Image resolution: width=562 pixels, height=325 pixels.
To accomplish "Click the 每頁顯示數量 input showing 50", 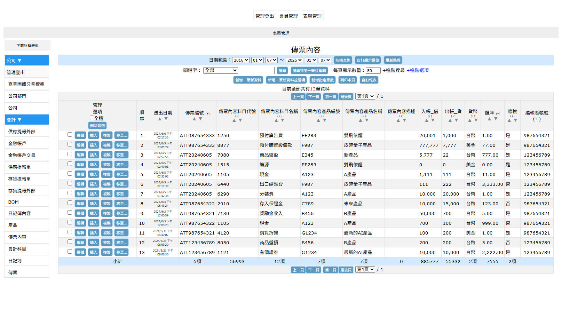I will click(373, 71).
